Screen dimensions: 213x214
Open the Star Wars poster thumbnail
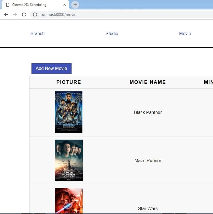click(69, 201)
